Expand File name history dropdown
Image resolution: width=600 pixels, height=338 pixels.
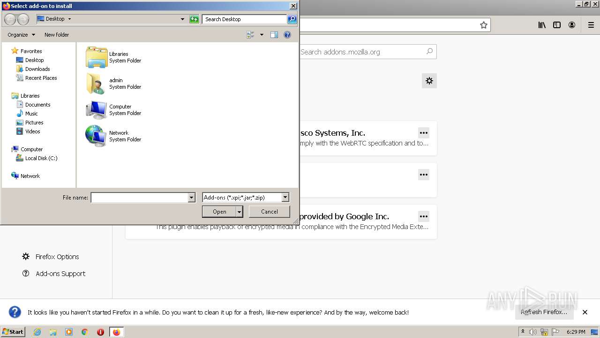click(x=191, y=198)
